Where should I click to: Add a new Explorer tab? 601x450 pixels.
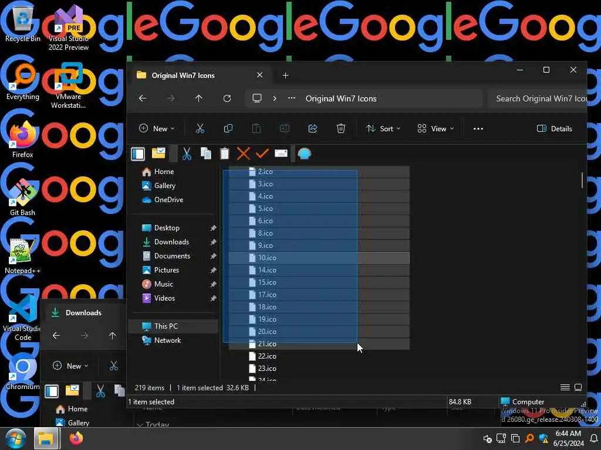286,76
